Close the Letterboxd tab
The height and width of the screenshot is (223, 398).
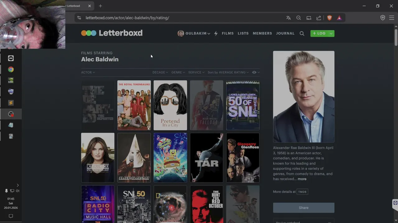[90, 6]
